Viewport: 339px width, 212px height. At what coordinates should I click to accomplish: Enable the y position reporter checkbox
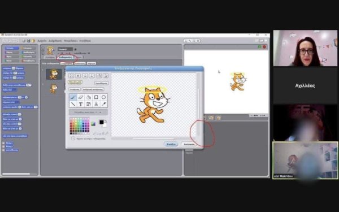tap(3, 146)
